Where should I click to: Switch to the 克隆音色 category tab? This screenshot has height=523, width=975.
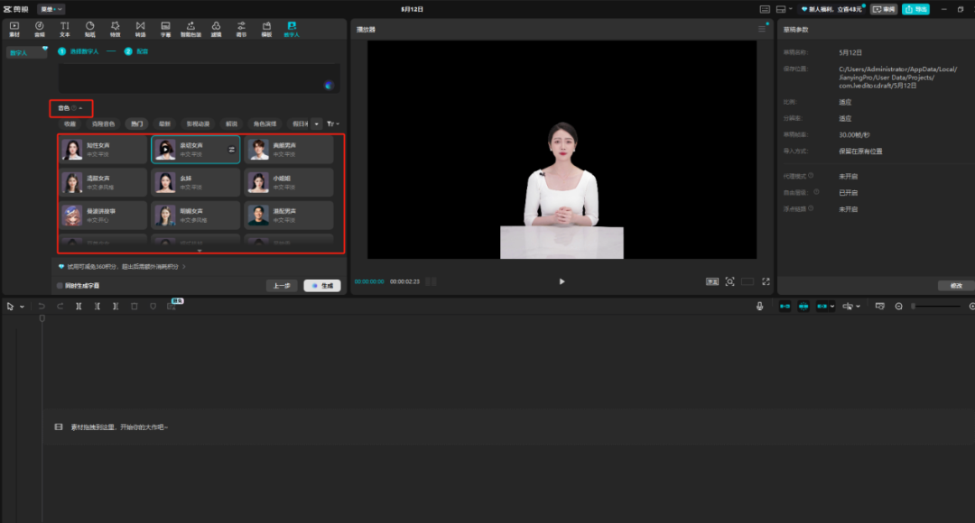(103, 124)
